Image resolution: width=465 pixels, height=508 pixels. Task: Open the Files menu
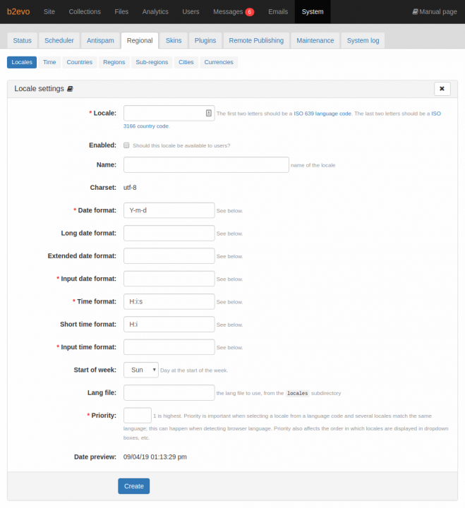coord(121,12)
